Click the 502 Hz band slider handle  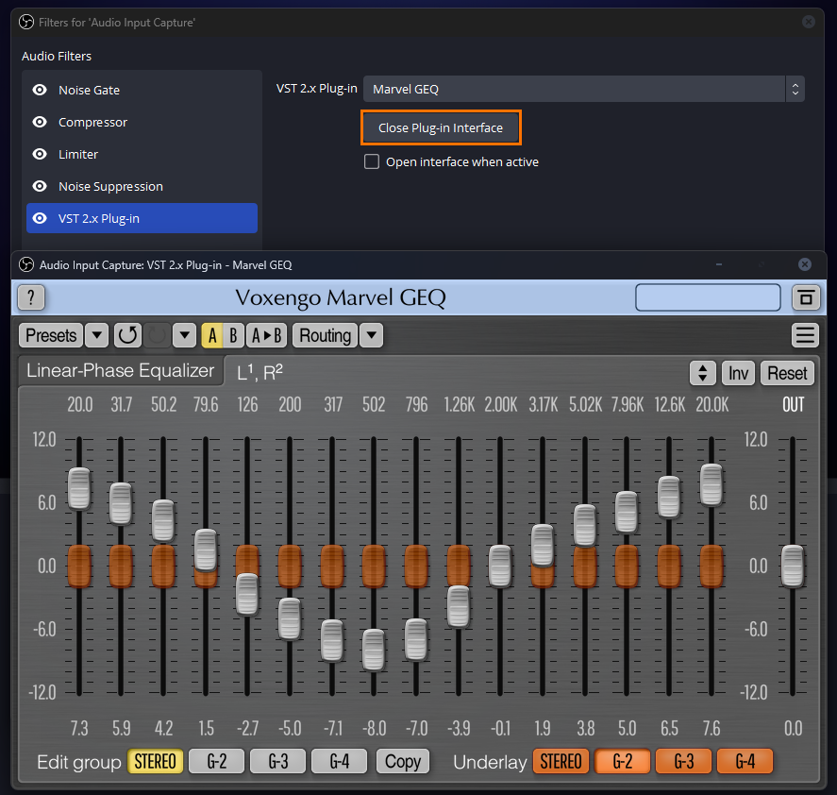(x=374, y=650)
